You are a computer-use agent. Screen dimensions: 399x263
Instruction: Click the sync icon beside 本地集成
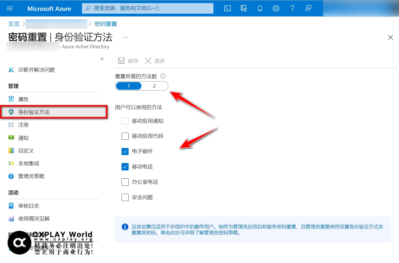(11, 163)
